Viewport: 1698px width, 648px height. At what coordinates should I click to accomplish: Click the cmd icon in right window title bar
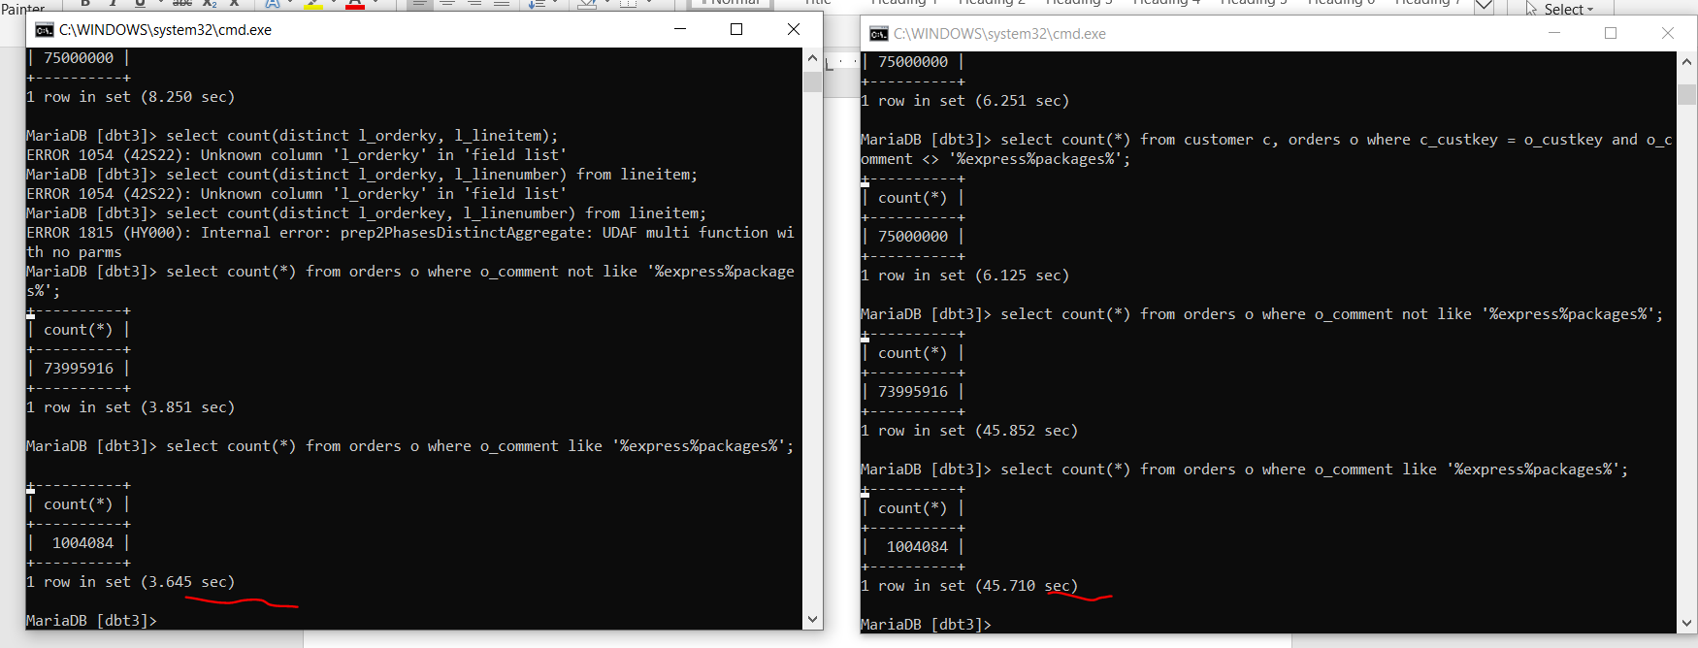tap(878, 34)
